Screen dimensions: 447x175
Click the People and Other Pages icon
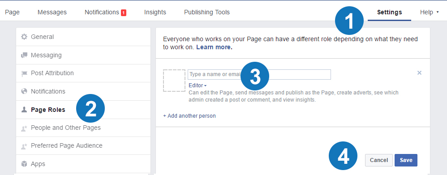pos(24,128)
